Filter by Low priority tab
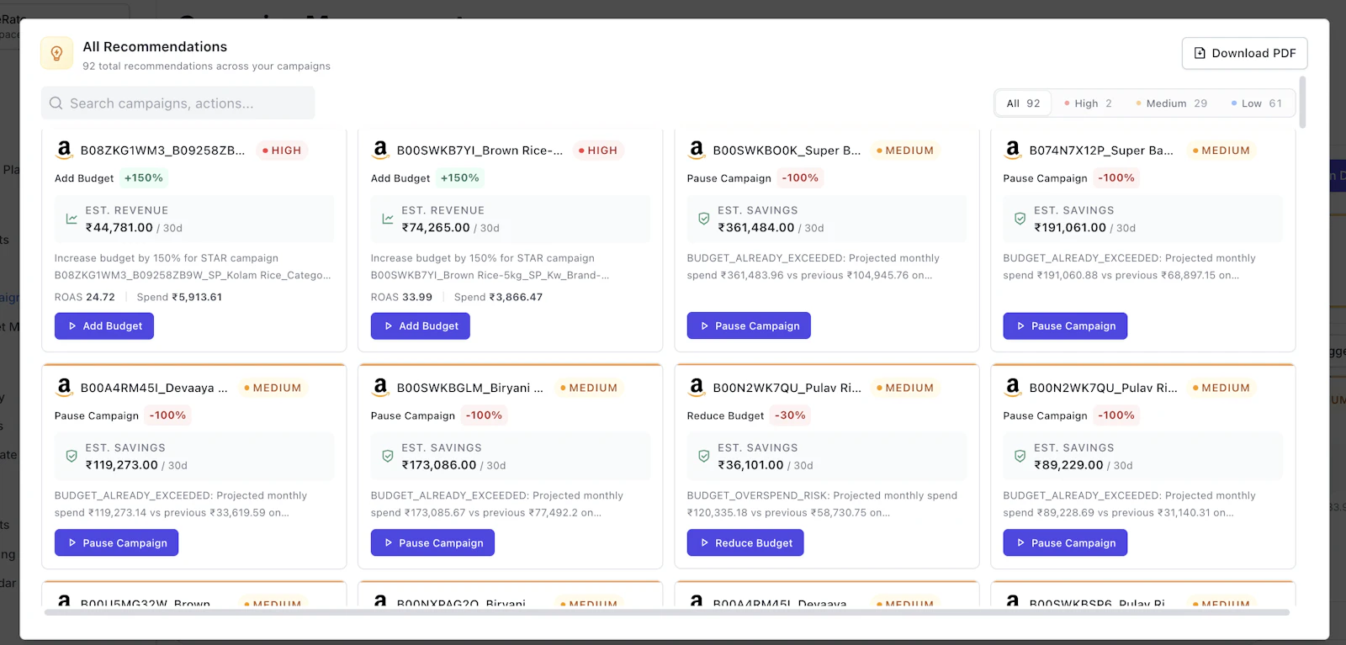The width and height of the screenshot is (1346, 645). 1257,103
